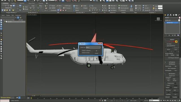The height and width of the screenshot is (102, 181).
Task: Click the Tessellate subdivision tool
Action: (112, 8)
